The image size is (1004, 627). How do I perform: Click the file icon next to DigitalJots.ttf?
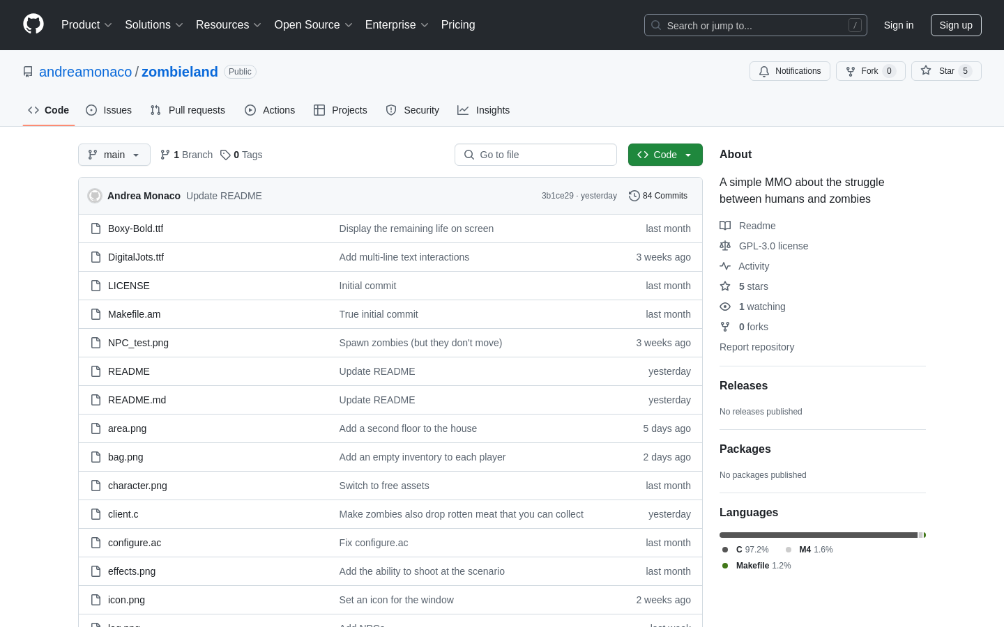pos(96,257)
